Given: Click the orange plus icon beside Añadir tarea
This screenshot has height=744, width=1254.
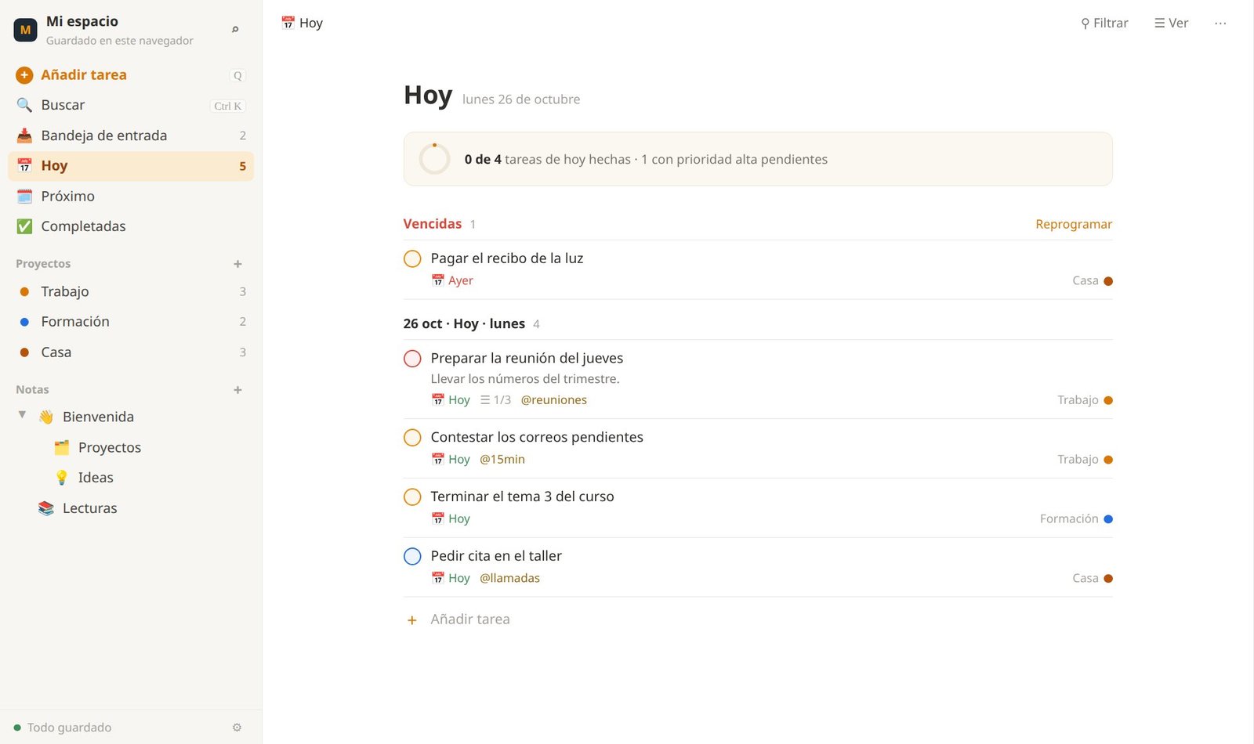Looking at the screenshot, I should tap(24, 75).
